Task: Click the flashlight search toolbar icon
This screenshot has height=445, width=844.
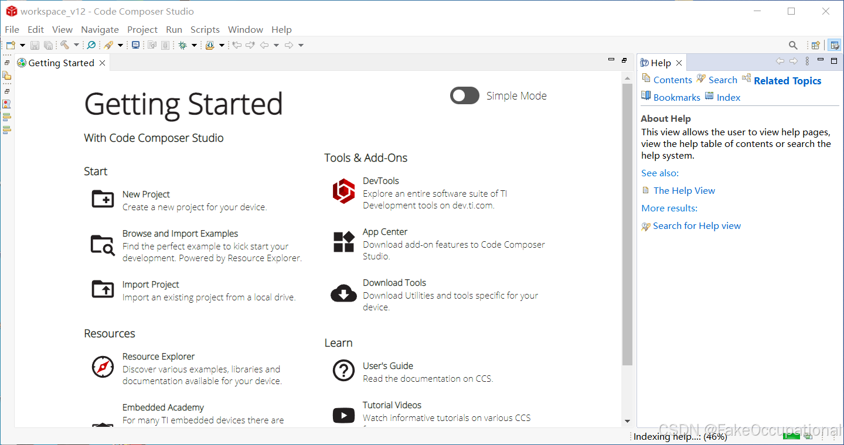Action: tap(108, 45)
